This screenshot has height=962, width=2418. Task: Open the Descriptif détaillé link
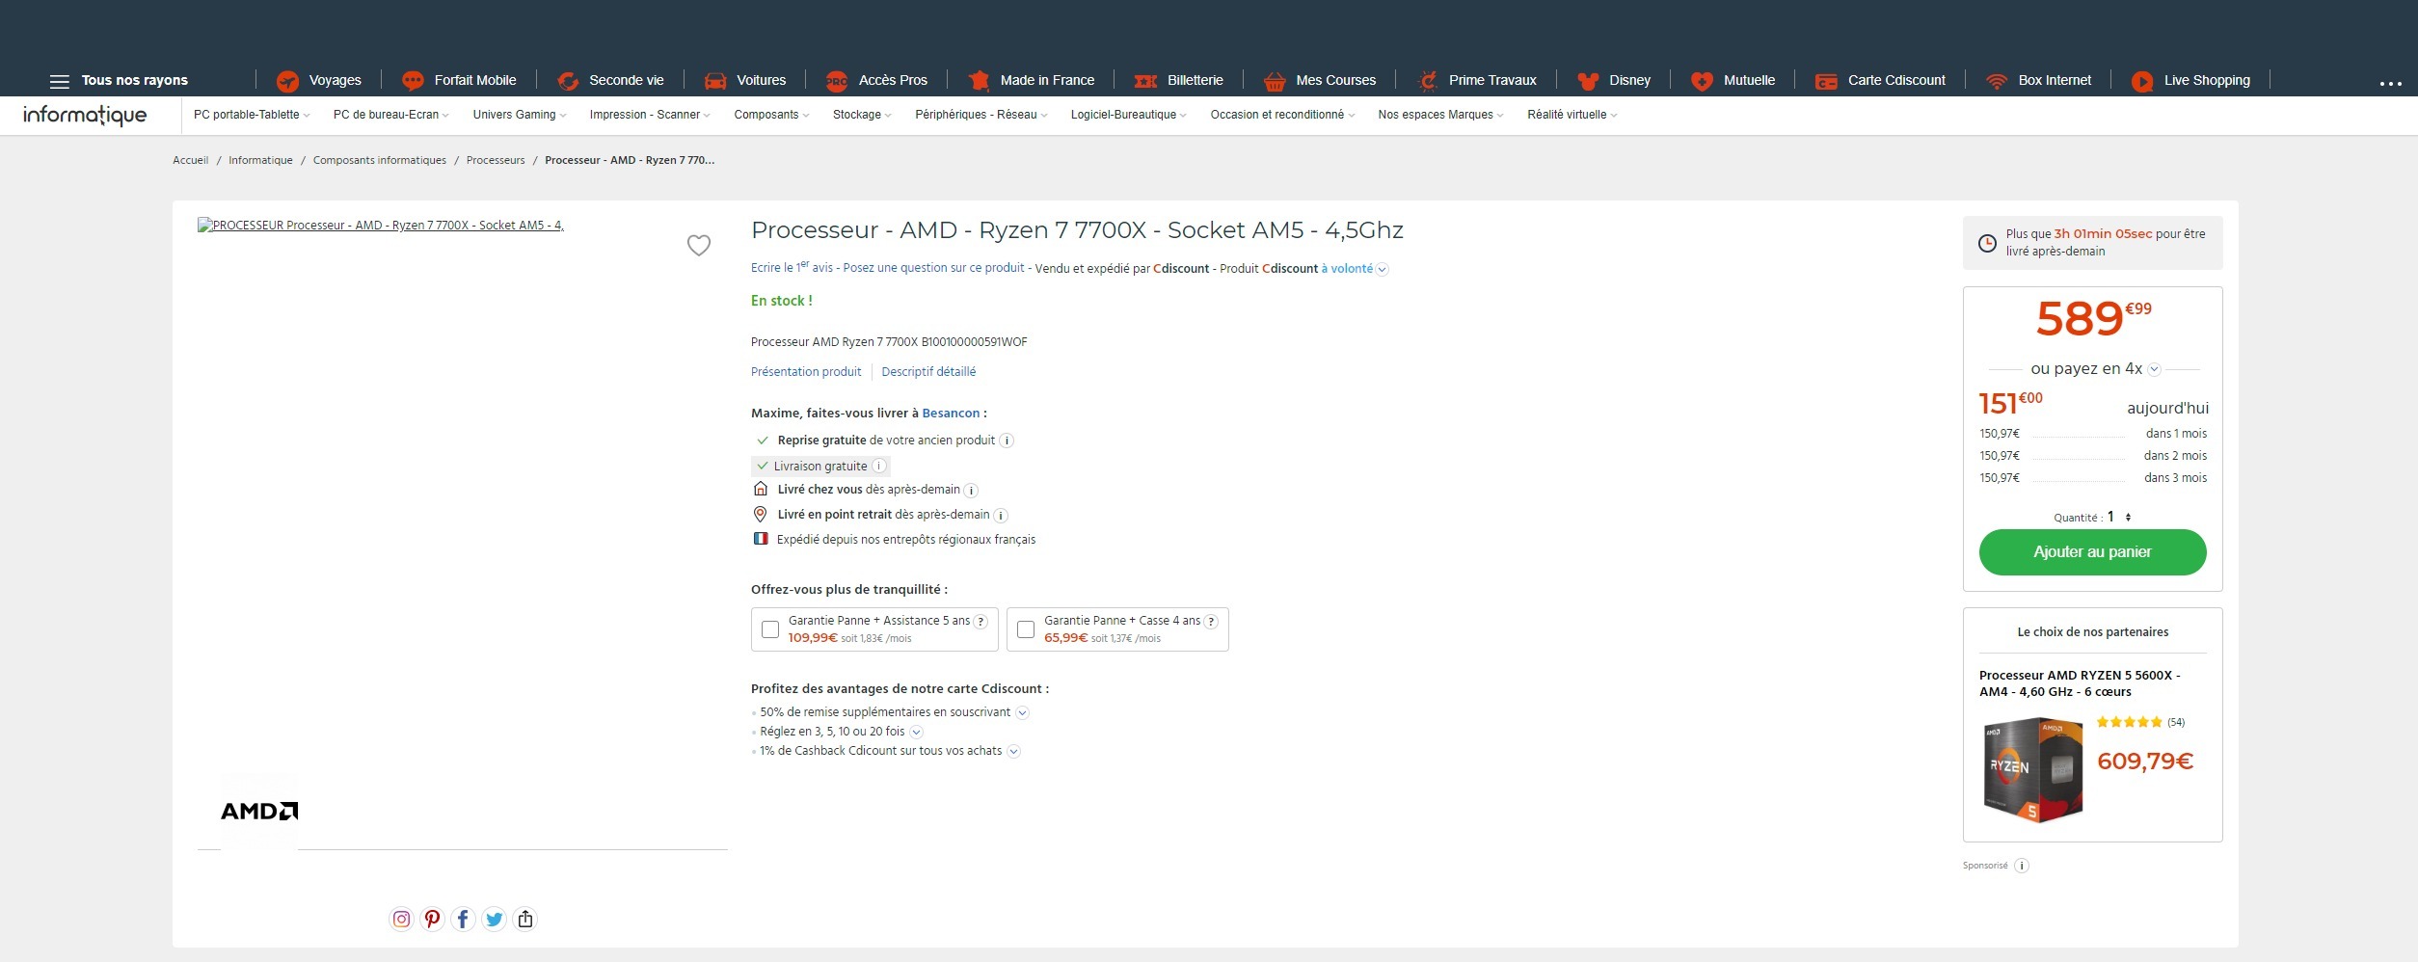pyautogui.click(x=927, y=372)
